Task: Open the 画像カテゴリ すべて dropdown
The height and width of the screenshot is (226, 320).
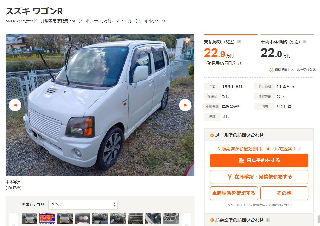Action: [83, 204]
